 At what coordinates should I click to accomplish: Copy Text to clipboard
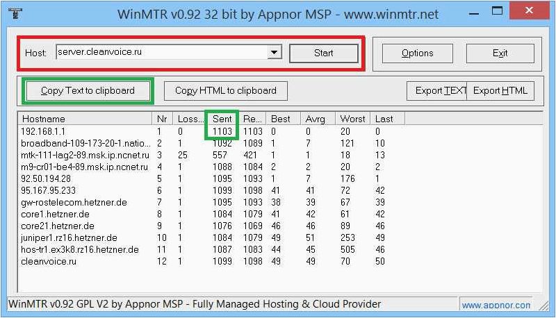pyautogui.click(x=88, y=91)
